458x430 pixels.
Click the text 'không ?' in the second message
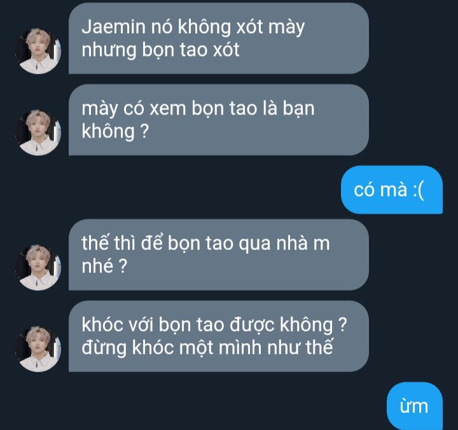click(x=115, y=132)
